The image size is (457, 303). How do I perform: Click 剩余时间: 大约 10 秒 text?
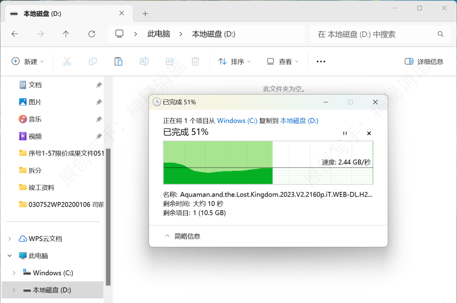[x=193, y=204]
